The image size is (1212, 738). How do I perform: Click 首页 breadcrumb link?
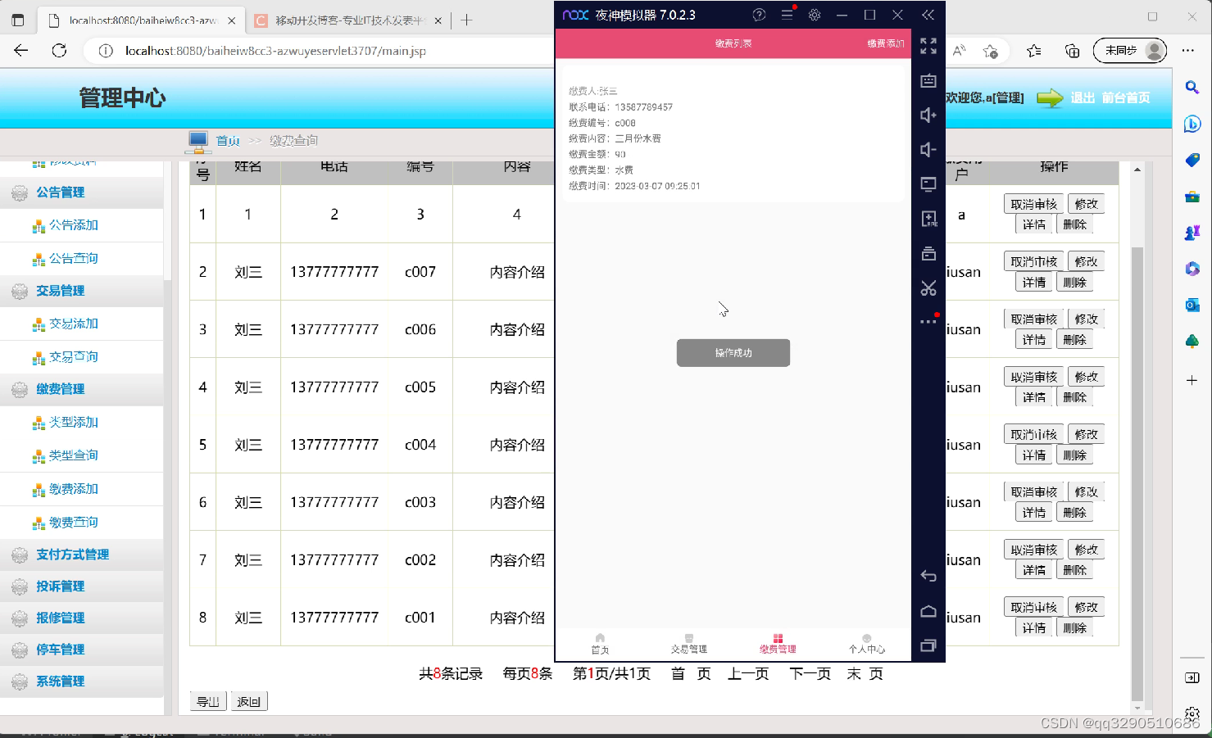[228, 141]
